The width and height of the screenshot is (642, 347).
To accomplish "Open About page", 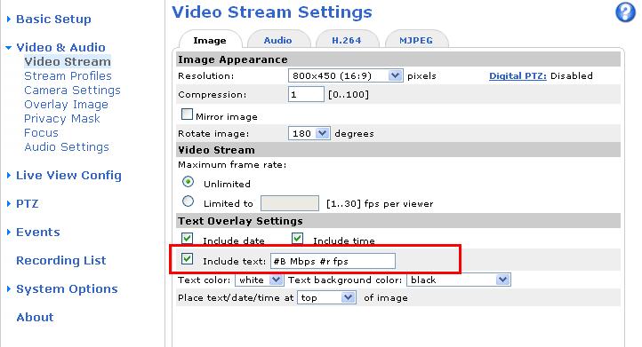I will click(x=35, y=317).
